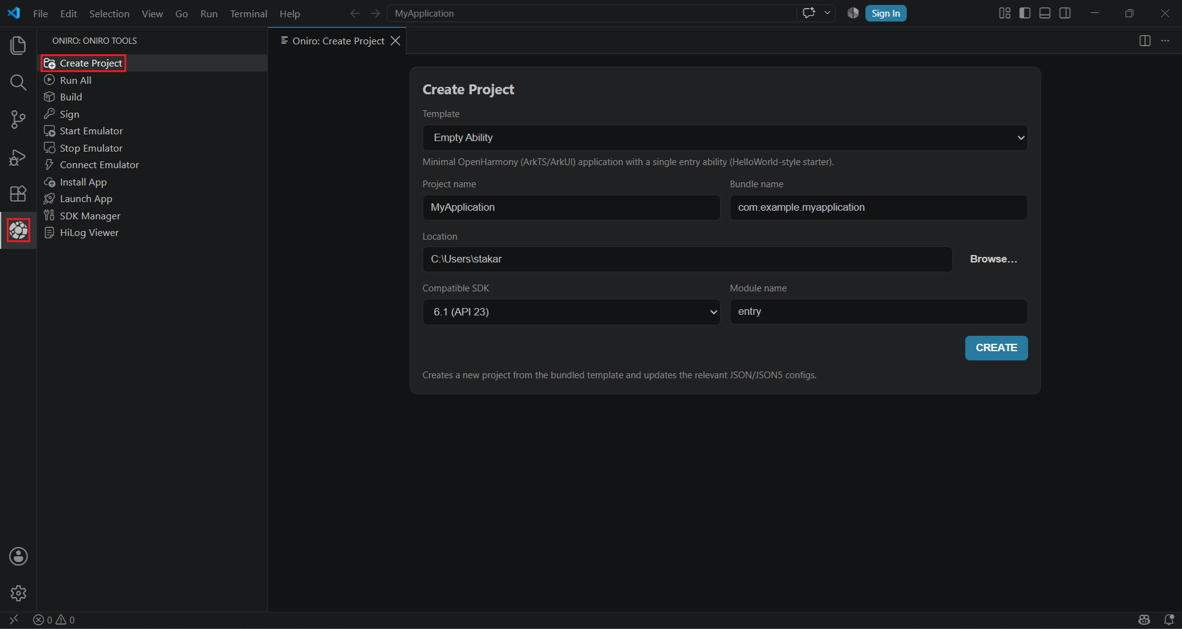Viewport: 1182px width, 629px height.
Task: Open the Compatible SDK dropdown
Action: pyautogui.click(x=571, y=312)
